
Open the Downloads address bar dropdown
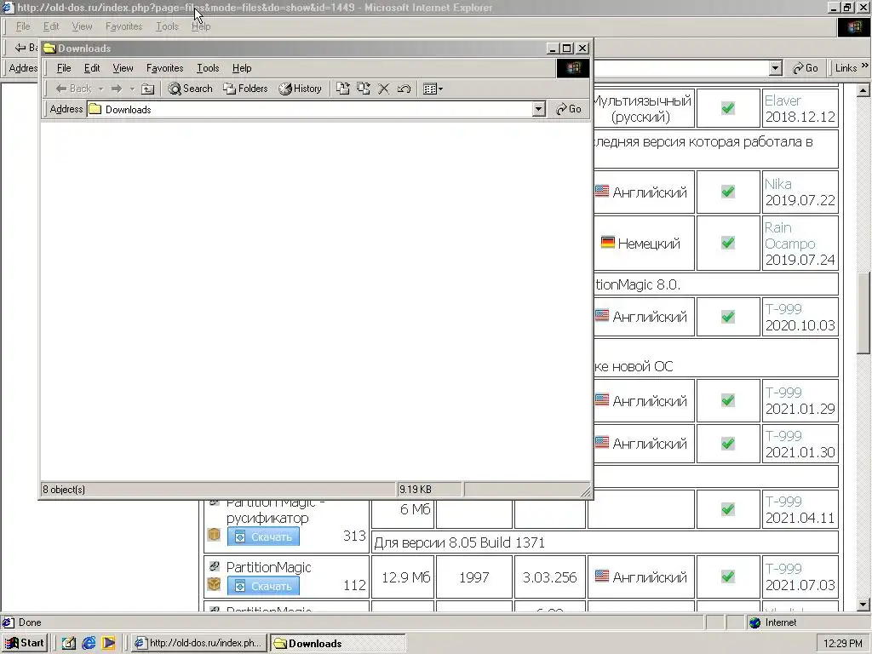538,109
